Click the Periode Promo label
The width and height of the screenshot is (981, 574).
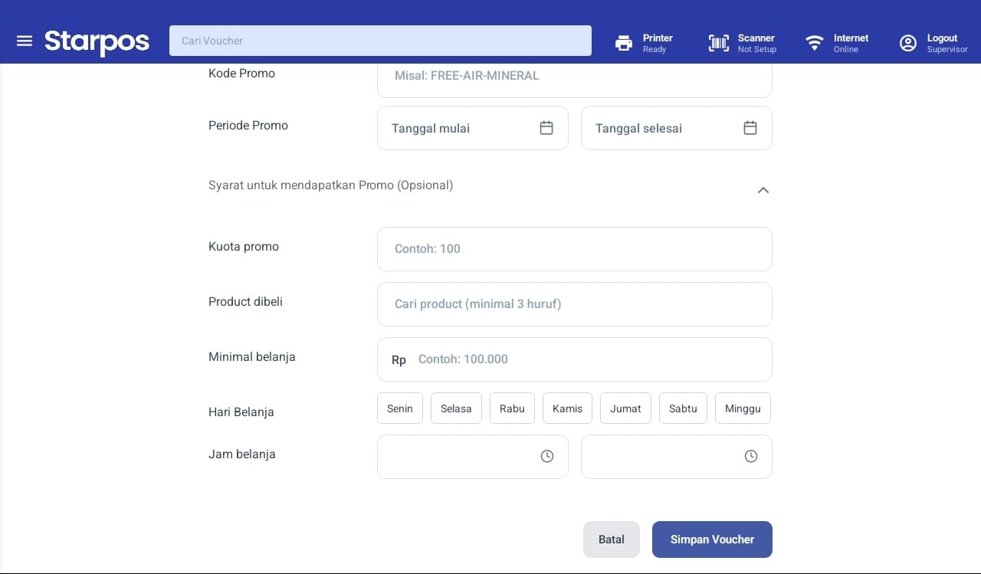pos(248,126)
